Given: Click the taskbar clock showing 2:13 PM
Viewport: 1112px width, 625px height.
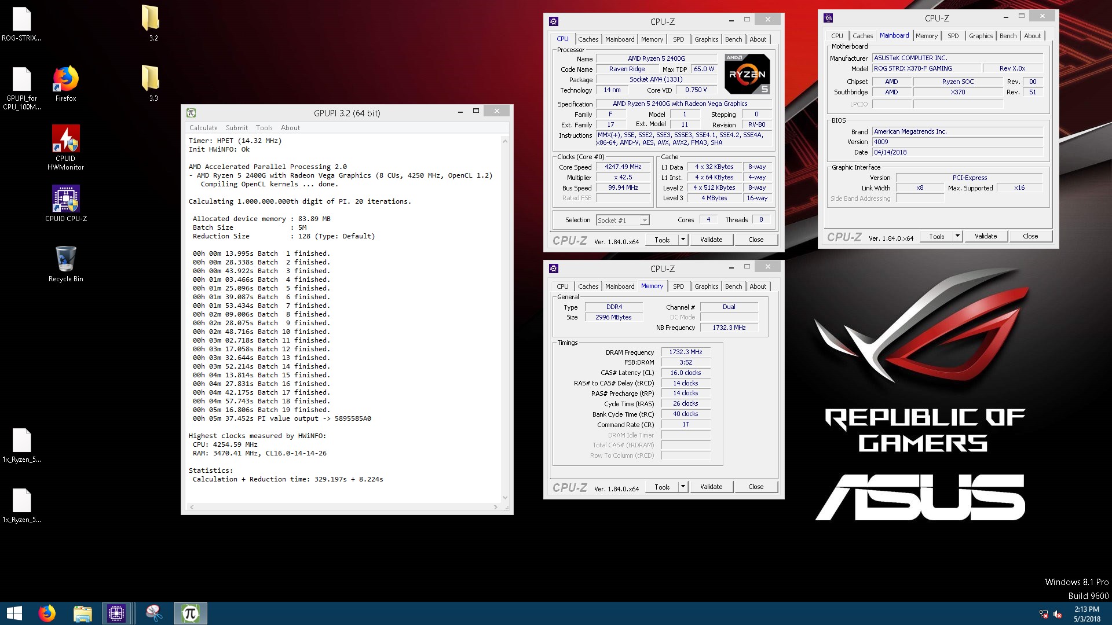Looking at the screenshot, I should click(1087, 614).
